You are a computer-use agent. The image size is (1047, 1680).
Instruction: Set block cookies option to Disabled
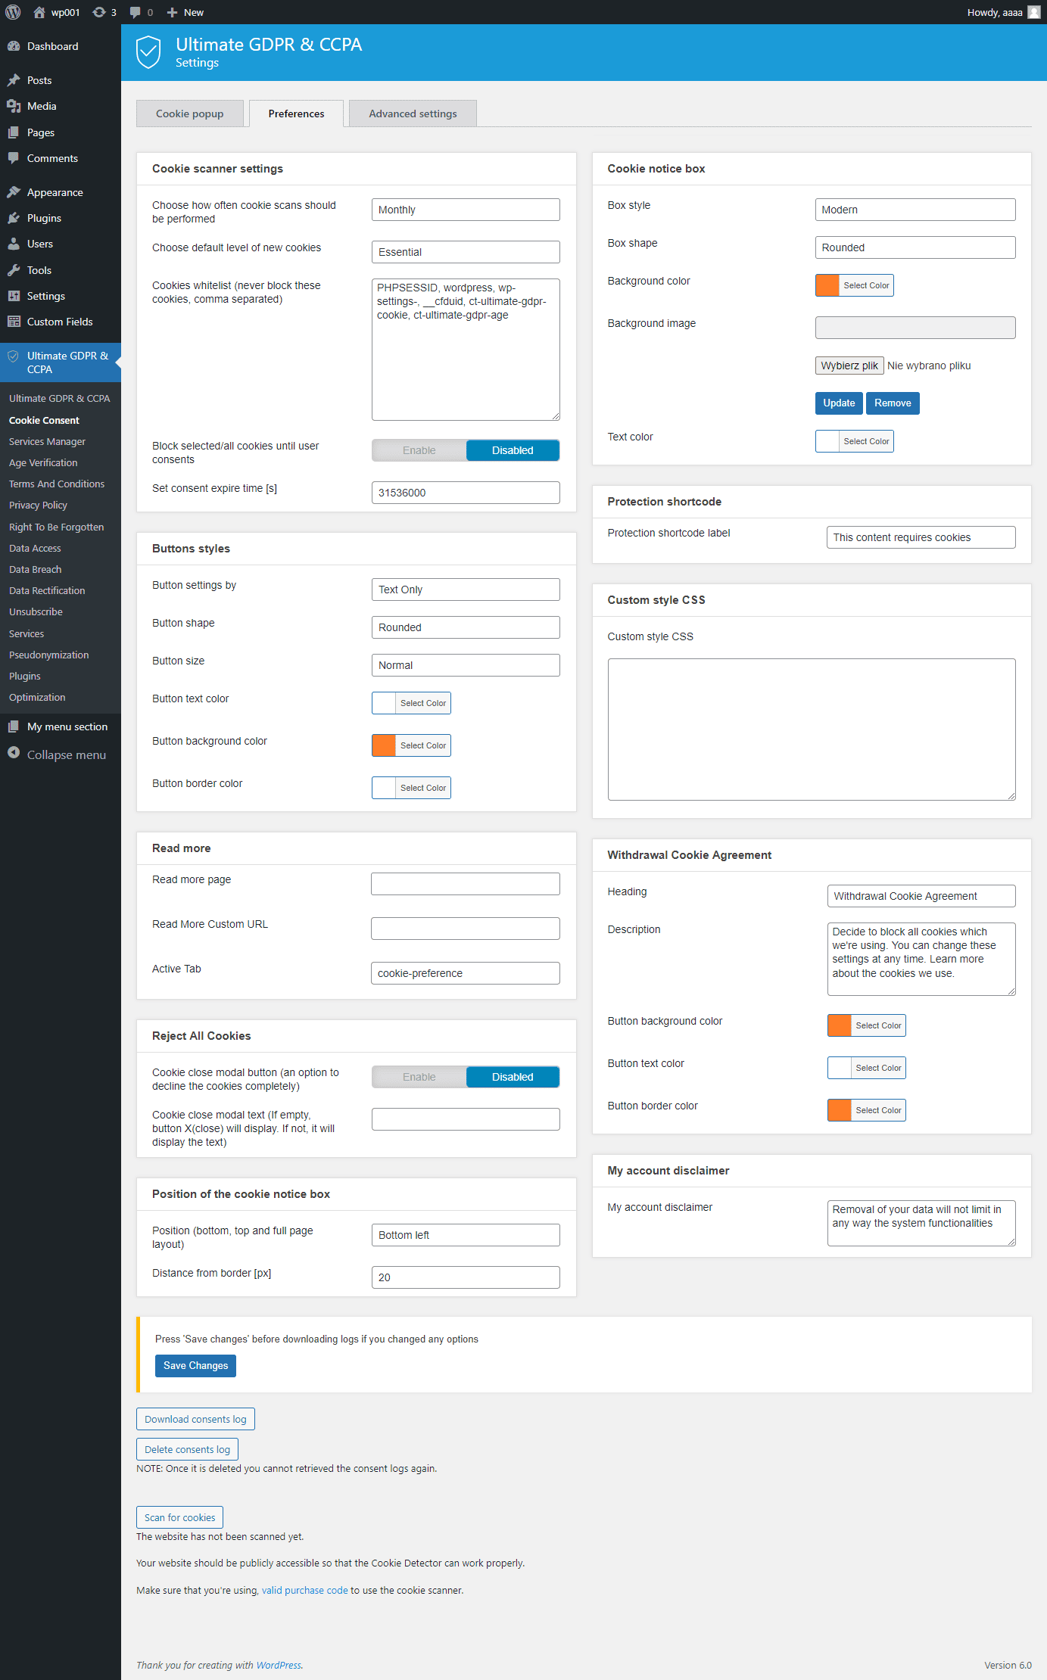pyautogui.click(x=513, y=450)
